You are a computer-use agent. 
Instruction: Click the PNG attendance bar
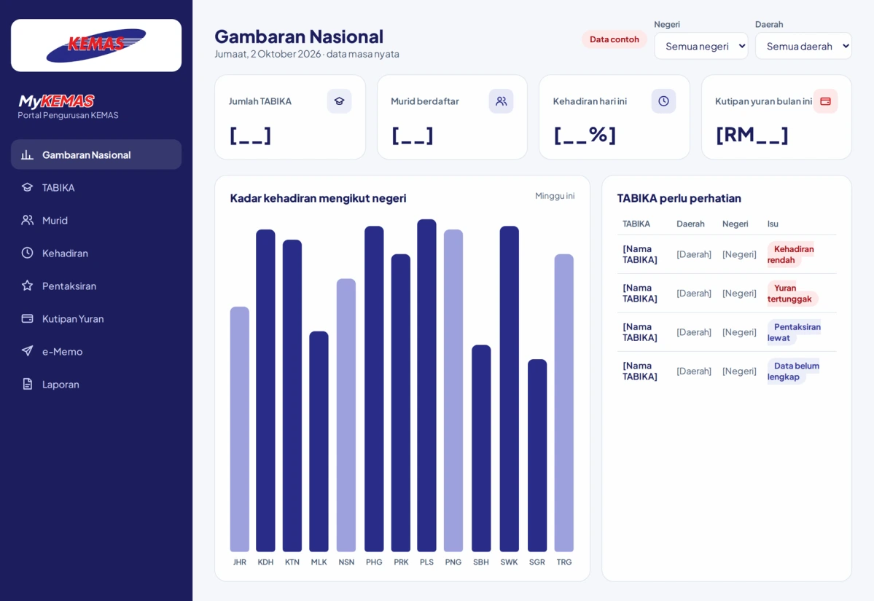453,390
